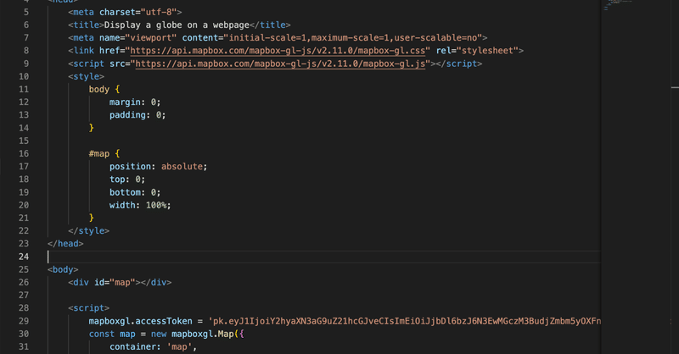Open the mapbox-gl.js script URL
The width and height of the screenshot is (679, 354).
pyautogui.click(x=280, y=64)
